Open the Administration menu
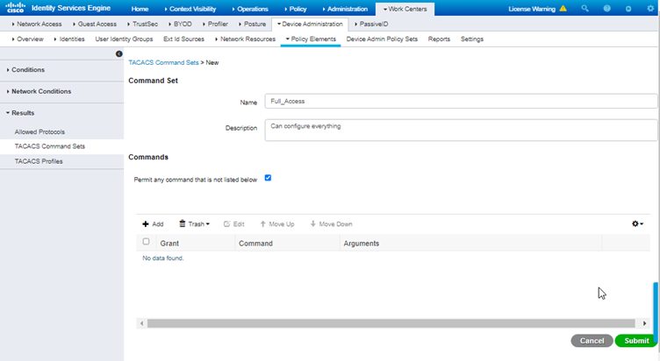 click(345, 9)
